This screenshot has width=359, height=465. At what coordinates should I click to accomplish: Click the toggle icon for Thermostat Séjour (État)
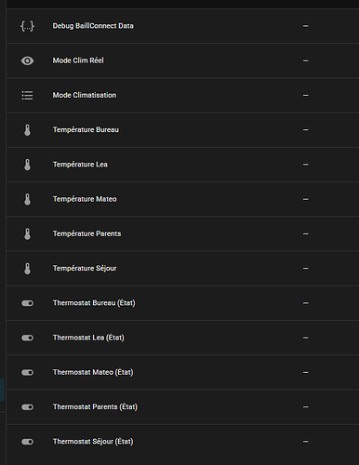coord(27,442)
